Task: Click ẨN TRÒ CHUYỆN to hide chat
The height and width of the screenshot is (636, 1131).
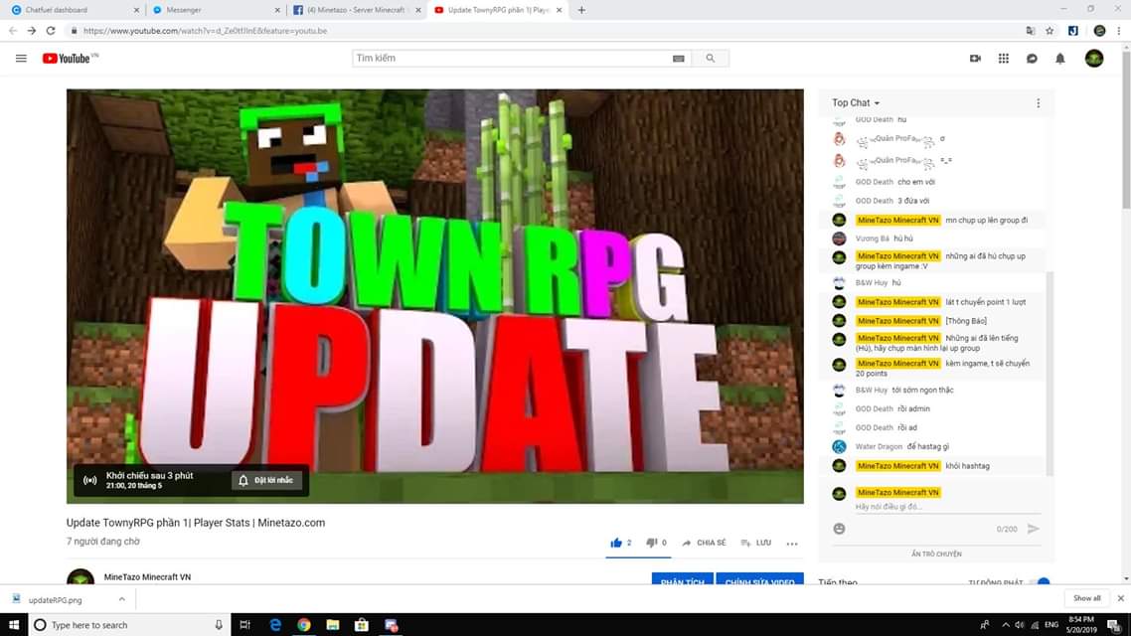Action: pos(936,554)
